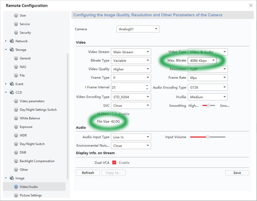Click the gear icon beside Security
The image size is (257, 201).
pos(16,33)
